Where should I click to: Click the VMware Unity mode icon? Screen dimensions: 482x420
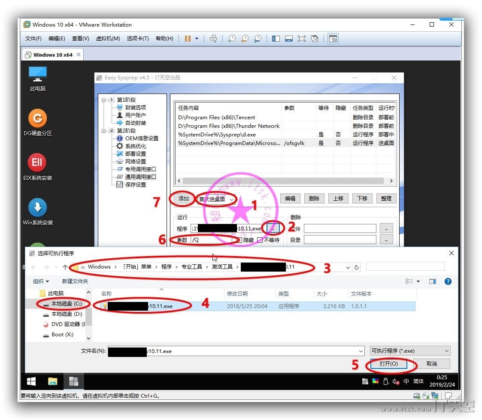point(315,39)
